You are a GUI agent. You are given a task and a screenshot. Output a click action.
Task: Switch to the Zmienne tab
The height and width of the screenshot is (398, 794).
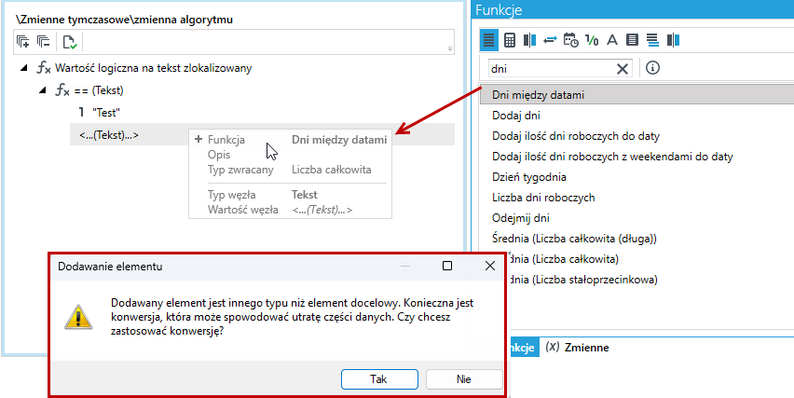(577, 348)
